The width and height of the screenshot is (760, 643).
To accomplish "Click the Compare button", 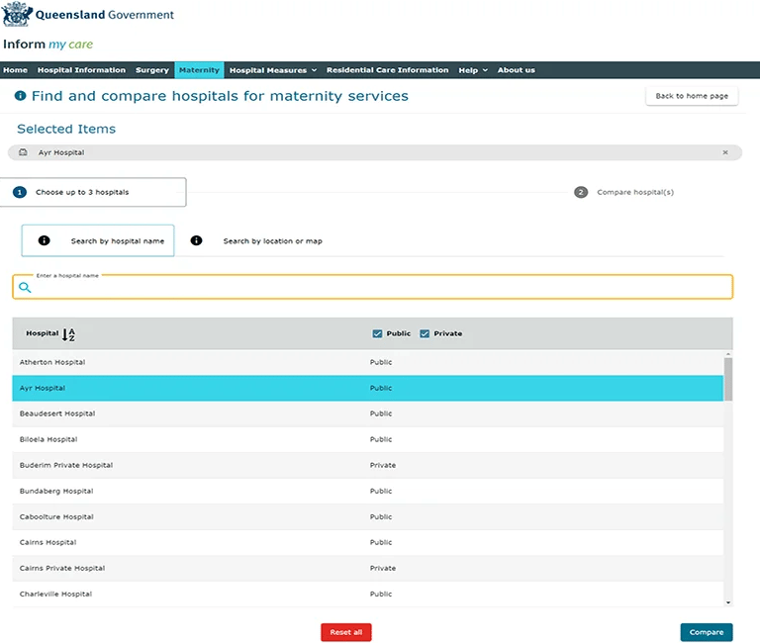I will coord(707,632).
